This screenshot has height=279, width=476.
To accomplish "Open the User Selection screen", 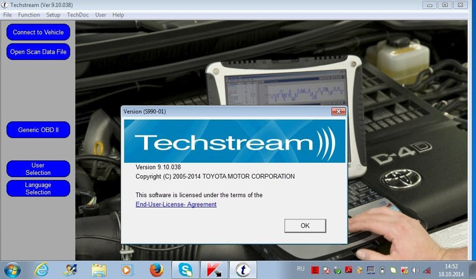I will point(38,169).
